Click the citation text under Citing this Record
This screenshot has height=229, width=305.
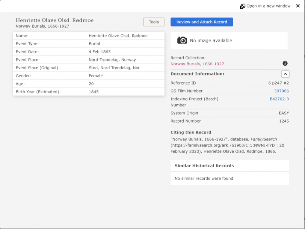[x=227, y=145]
